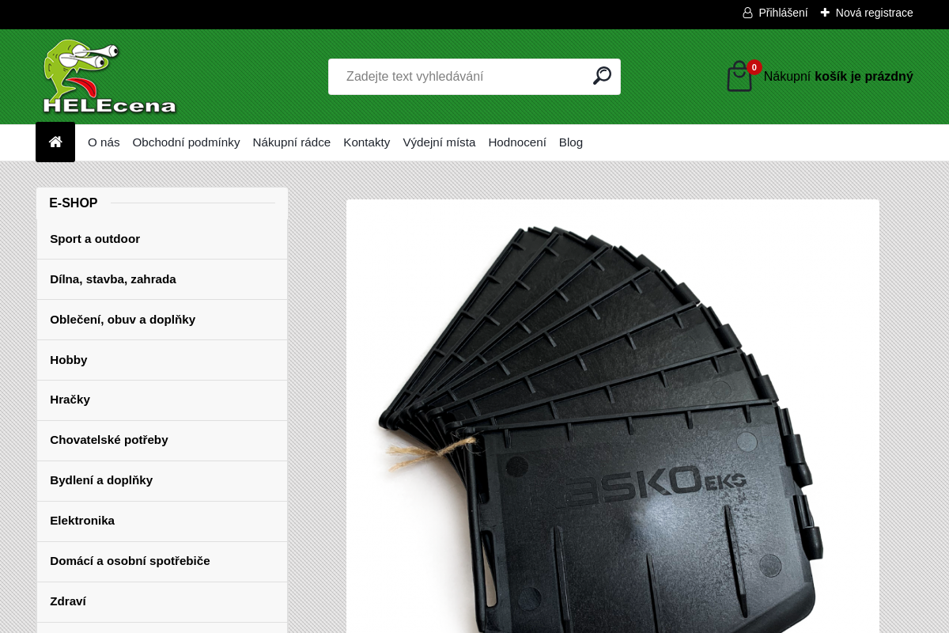Expand the Dílna, stavba, zahrada category

click(x=113, y=279)
